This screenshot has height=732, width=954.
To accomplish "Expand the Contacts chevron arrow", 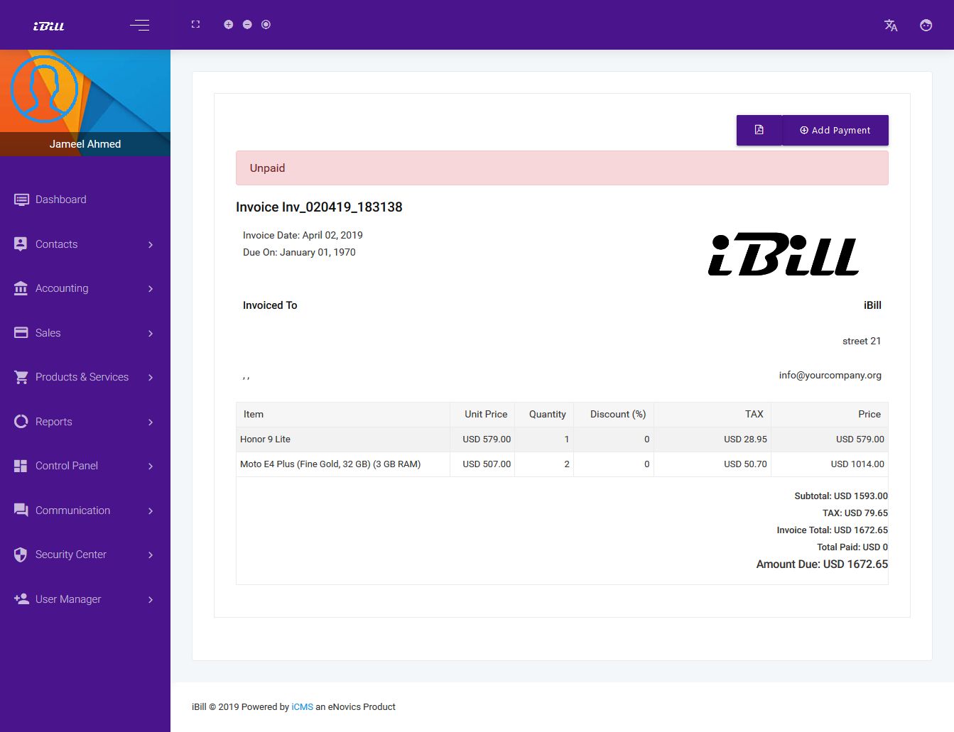I will pos(151,245).
